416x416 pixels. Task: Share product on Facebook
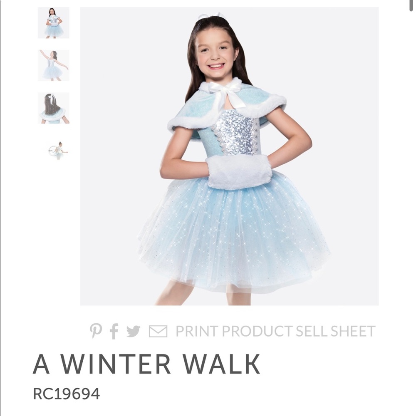114,331
